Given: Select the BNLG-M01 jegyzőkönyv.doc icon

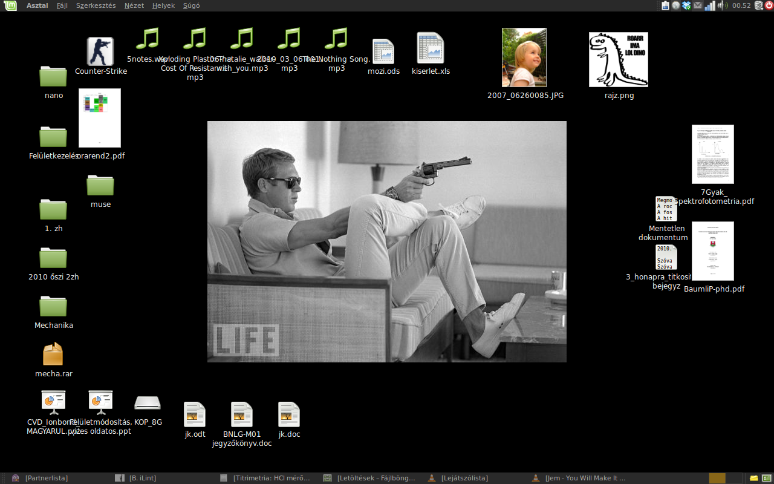Looking at the screenshot, I should coord(242,414).
